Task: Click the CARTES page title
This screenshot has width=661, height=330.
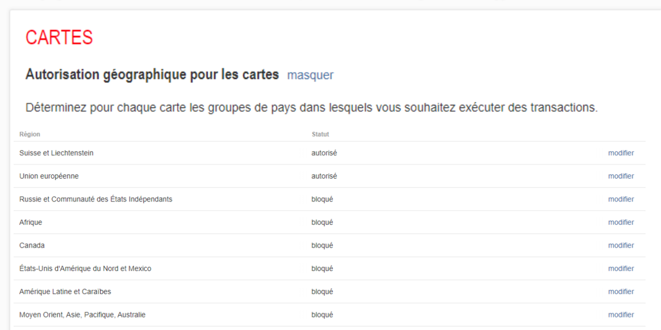Action: point(59,37)
